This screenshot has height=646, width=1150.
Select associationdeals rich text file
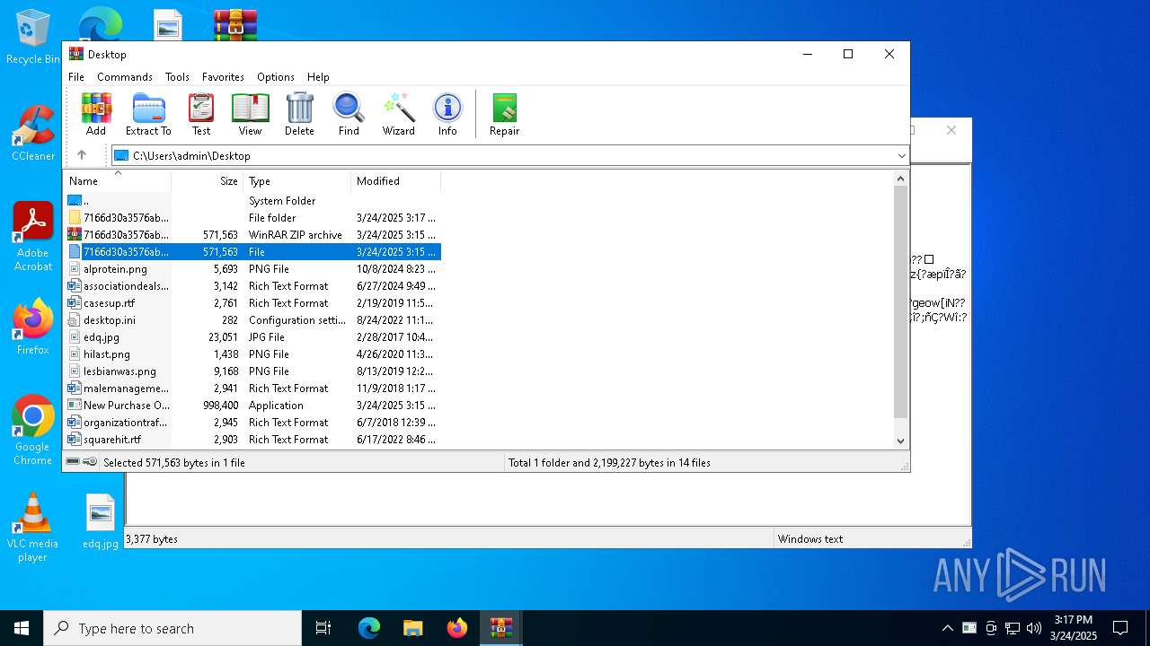coord(252,286)
